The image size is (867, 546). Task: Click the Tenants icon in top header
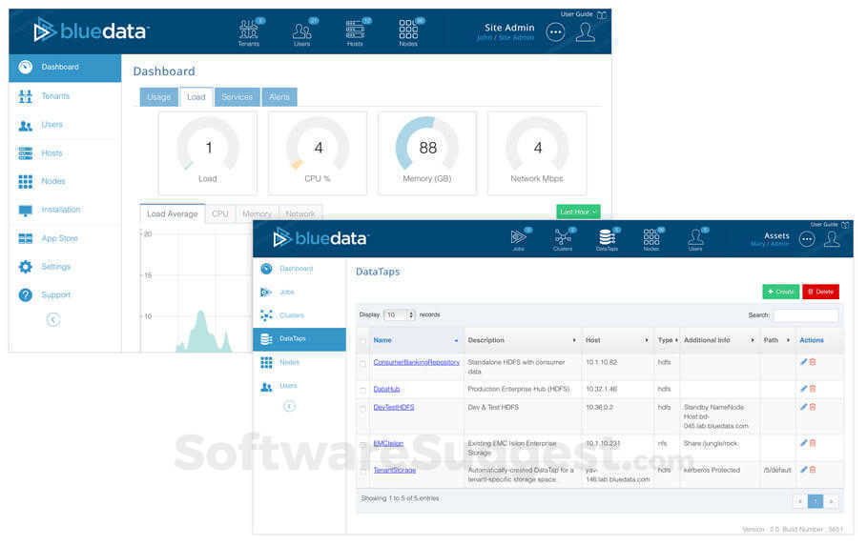click(249, 30)
